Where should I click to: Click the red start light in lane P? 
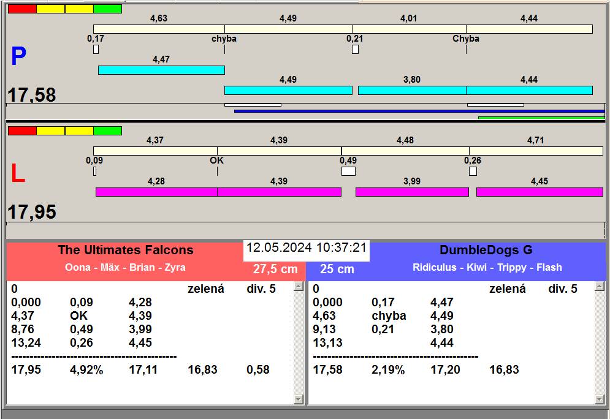tap(22, 9)
